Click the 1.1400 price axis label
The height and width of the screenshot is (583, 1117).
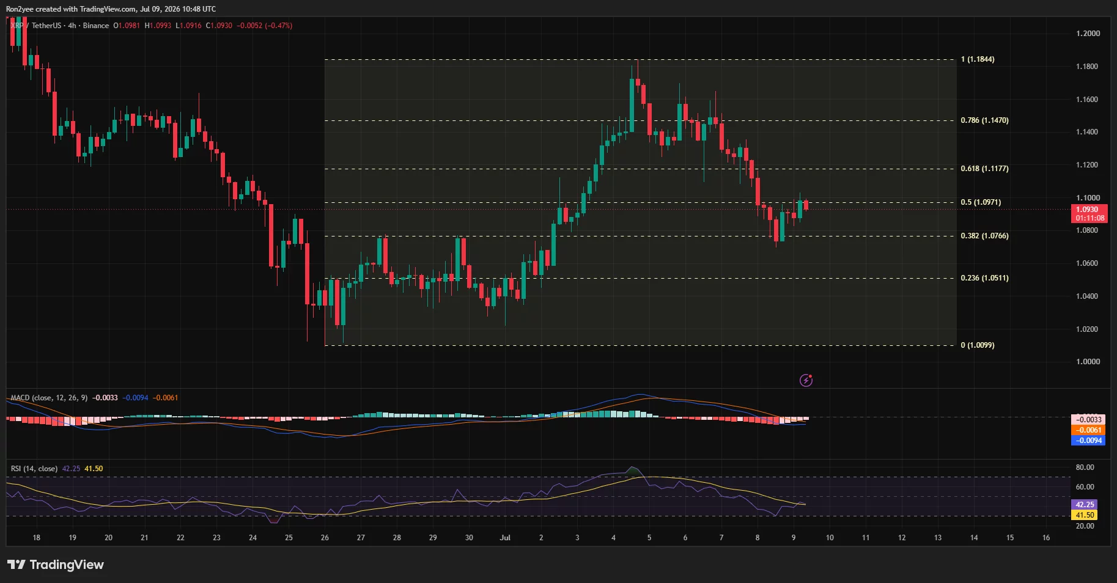coord(1088,132)
